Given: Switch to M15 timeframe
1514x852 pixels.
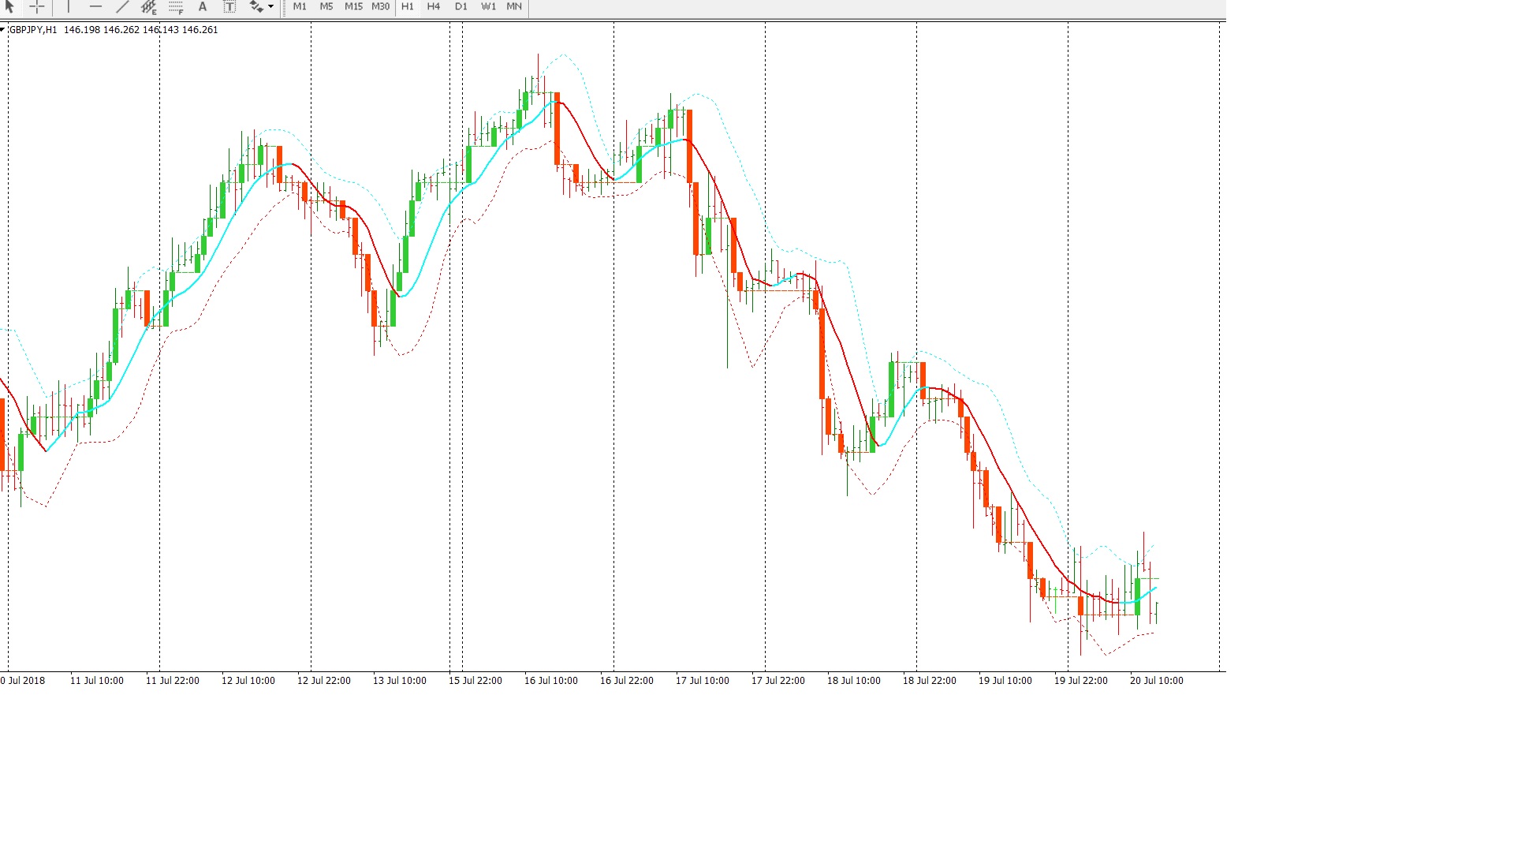Looking at the screenshot, I should (x=353, y=6).
